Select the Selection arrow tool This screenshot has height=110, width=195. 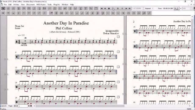click(3, 9)
